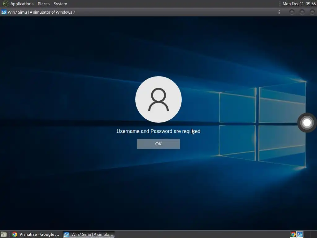The height and width of the screenshot is (238, 317).
Task: Open the Places menu
Action: pos(43,4)
